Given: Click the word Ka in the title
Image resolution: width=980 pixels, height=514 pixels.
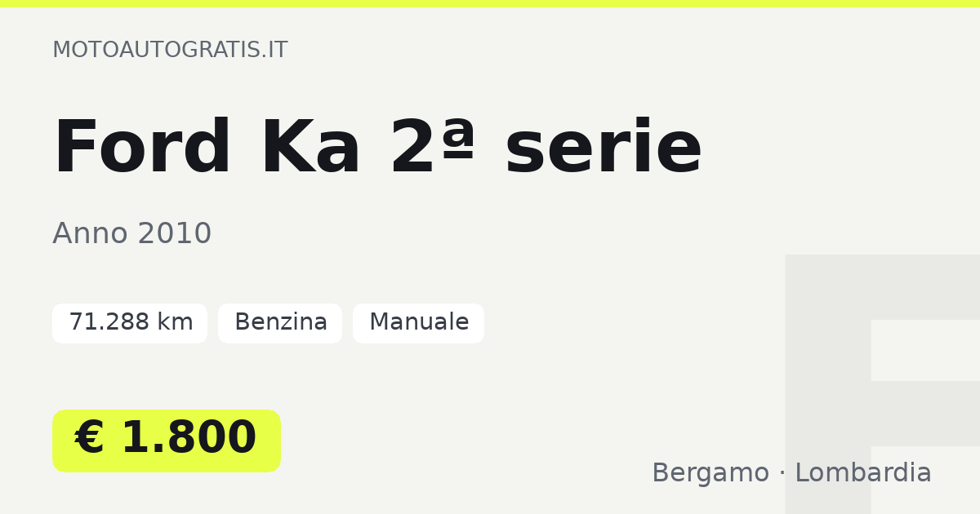Looking at the screenshot, I should click(310, 148).
